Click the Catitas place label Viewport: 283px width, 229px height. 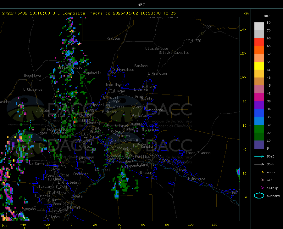pyautogui.click(x=180, y=170)
